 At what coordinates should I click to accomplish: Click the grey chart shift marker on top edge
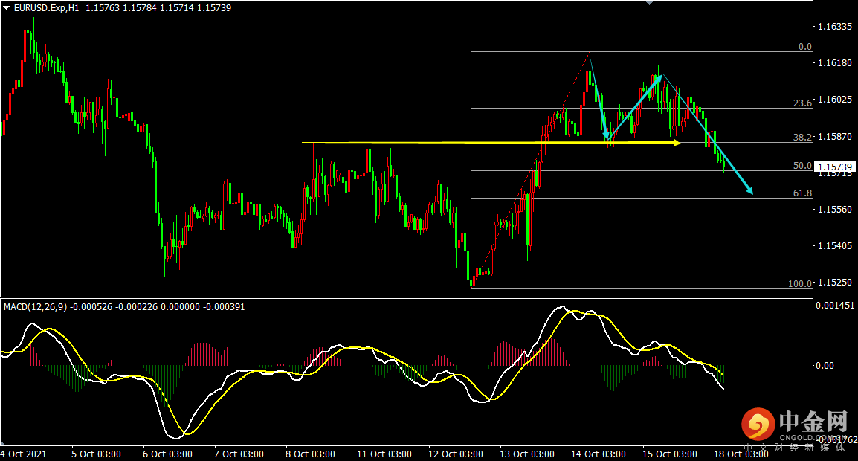pos(649,3)
